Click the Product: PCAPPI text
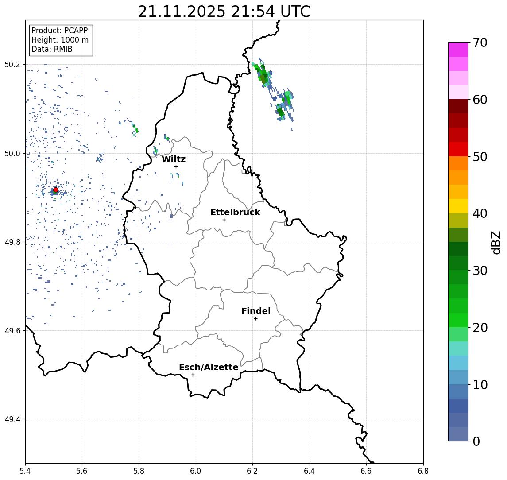 click(61, 31)
